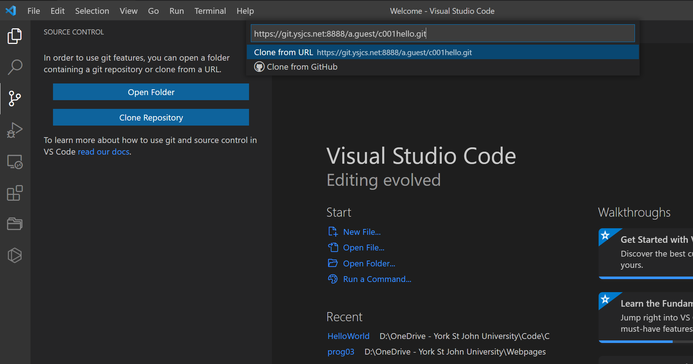This screenshot has height=364, width=693.
Task: Click the SOURCE CONTROL panel title
Action: (74, 32)
